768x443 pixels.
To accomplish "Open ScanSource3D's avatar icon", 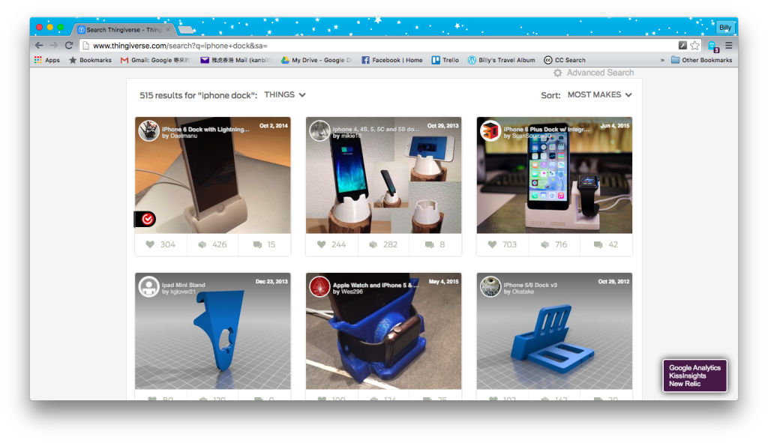I will click(x=490, y=130).
